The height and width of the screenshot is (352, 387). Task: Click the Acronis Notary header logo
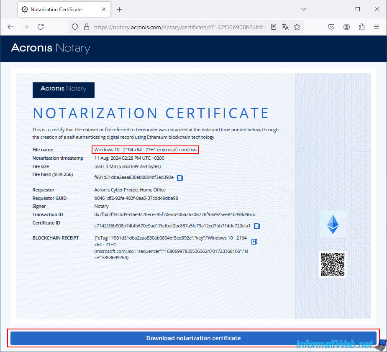51,48
